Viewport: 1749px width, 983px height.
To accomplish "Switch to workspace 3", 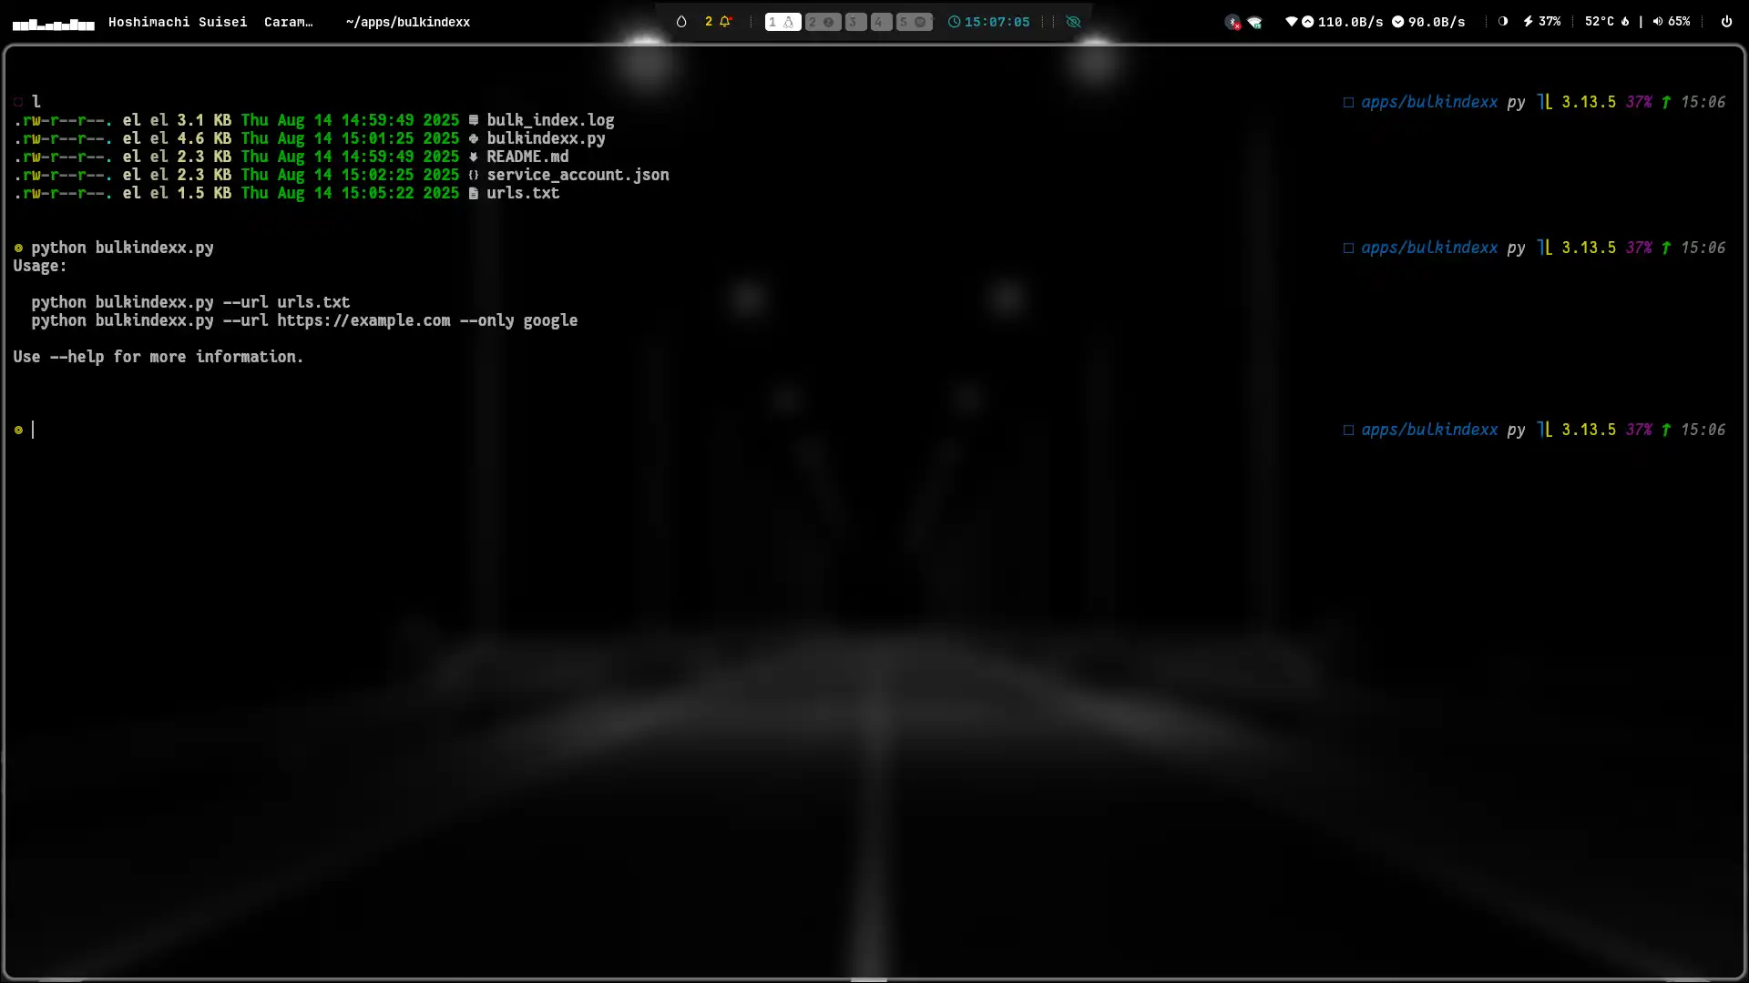I will 854,22.
